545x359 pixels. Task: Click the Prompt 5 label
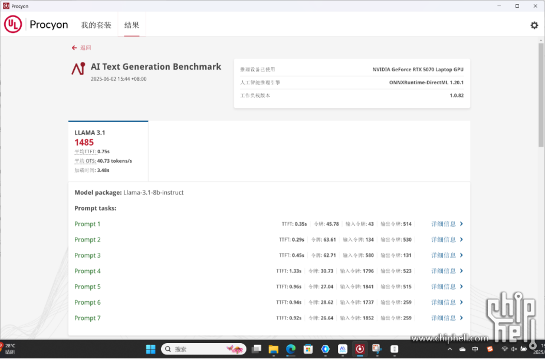click(87, 286)
